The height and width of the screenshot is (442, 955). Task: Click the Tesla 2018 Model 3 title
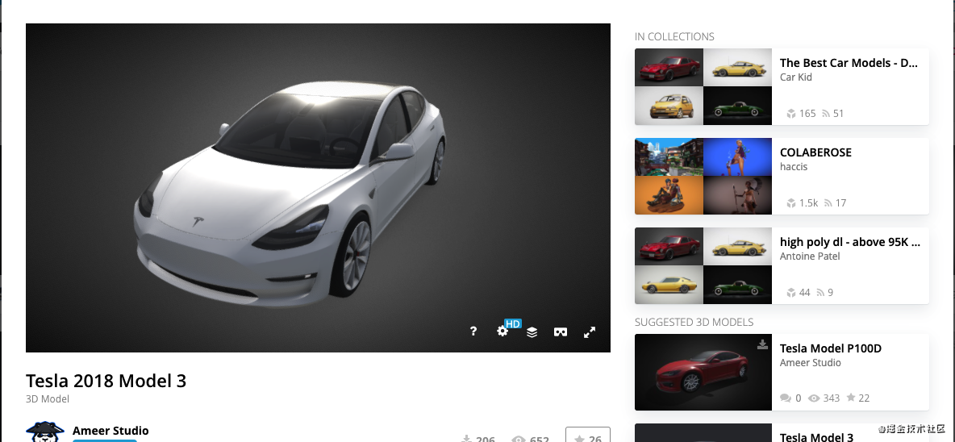click(x=106, y=382)
